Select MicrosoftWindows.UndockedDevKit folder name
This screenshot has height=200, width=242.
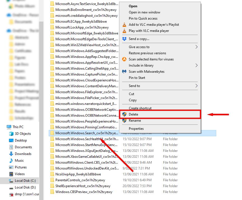87,168
